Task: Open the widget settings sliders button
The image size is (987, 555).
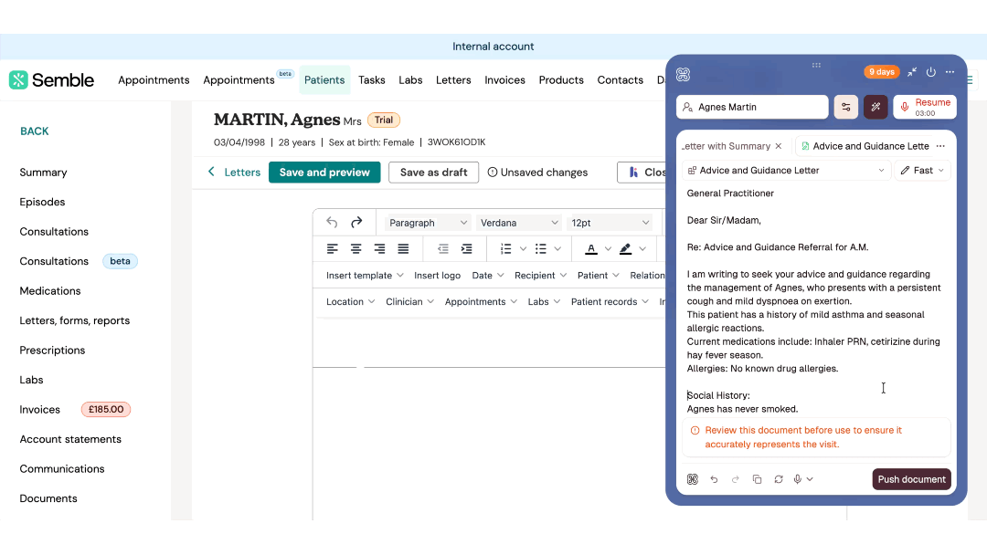Action: [846, 107]
